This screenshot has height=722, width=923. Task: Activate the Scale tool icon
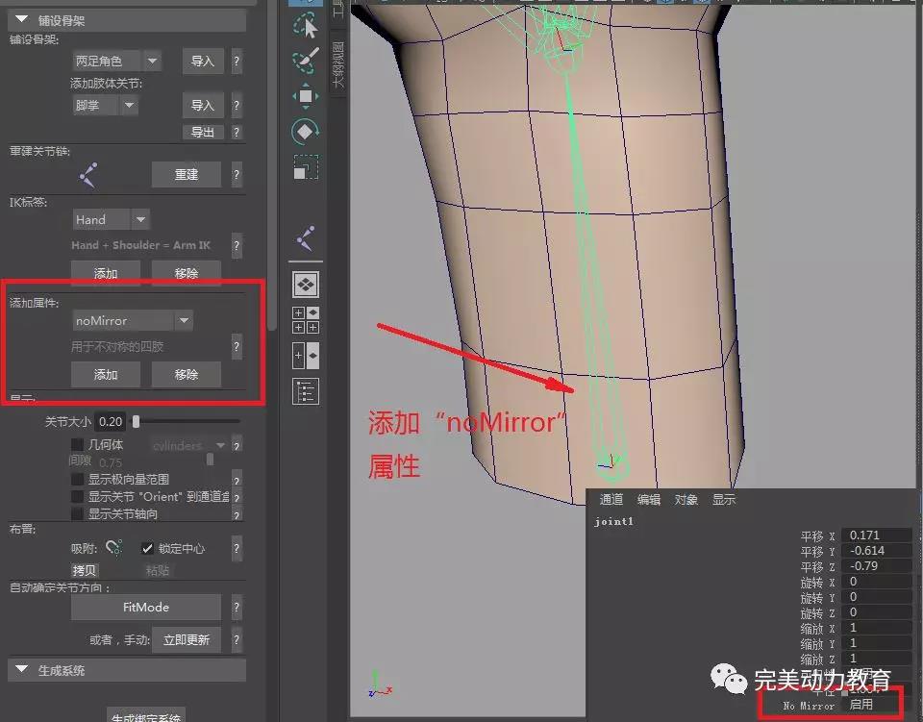click(306, 167)
